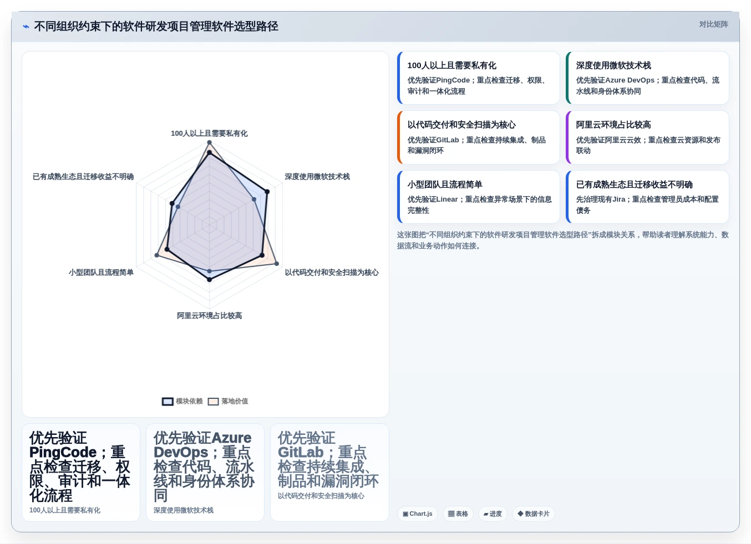This screenshot has width=751, height=544.
Task: Click the Chart.js tag chip
Action: tap(418, 514)
